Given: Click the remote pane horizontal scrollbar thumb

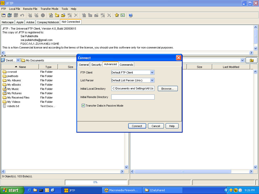Looking at the screenshot, I should [x=183, y=172].
